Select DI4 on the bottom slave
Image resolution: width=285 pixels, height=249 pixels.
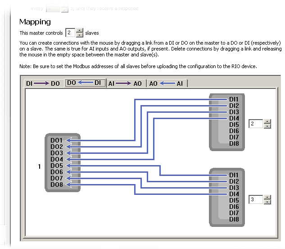pos(234,194)
